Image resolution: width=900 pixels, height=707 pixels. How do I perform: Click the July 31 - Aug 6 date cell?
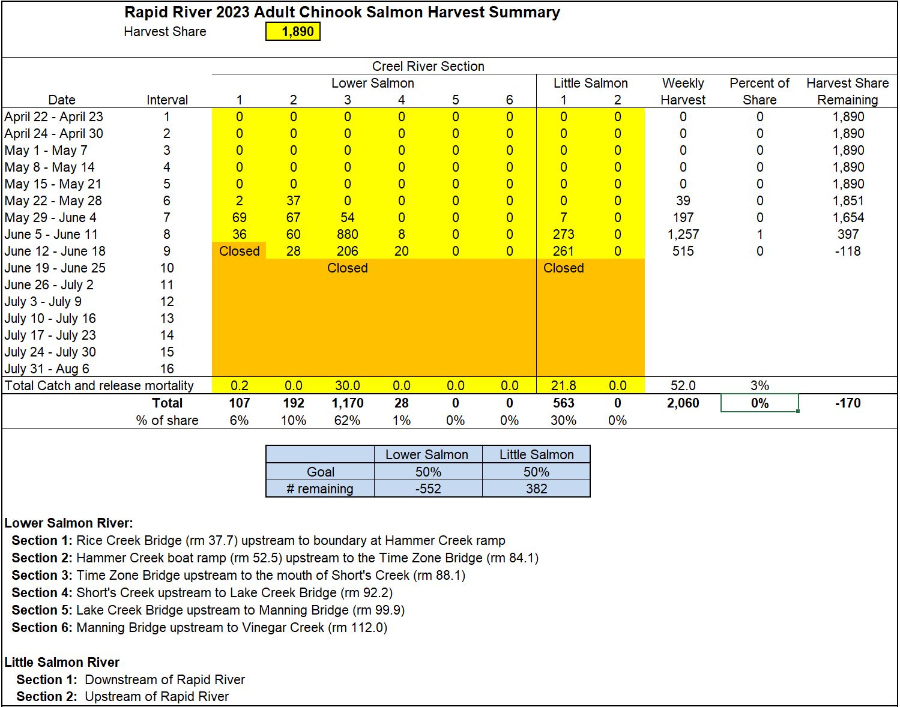click(47, 369)
